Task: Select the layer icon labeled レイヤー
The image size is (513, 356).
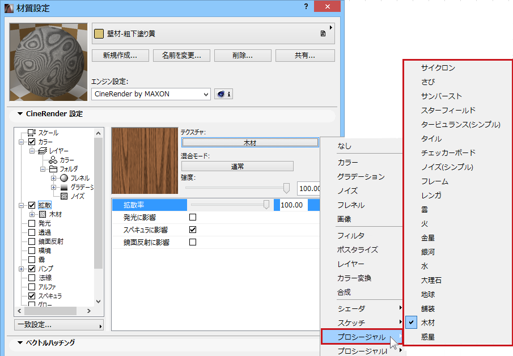Action: pyautogui.click(x=43, y=151)
